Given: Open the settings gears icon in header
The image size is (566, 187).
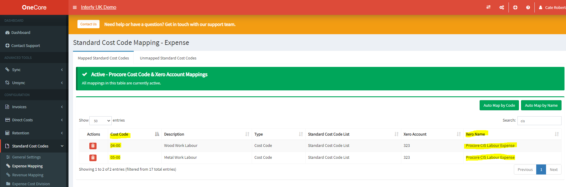Looking at the screenshot, I should tap(502, 7).
